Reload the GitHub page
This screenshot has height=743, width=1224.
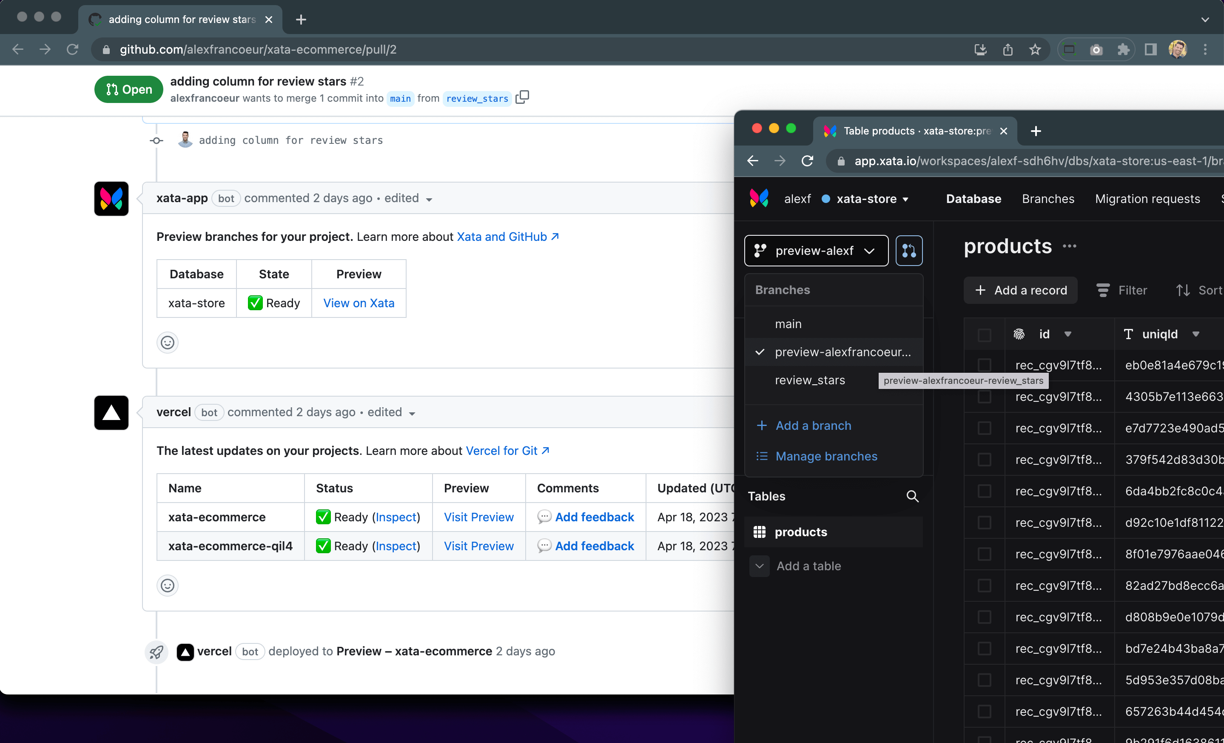point(73,50)
